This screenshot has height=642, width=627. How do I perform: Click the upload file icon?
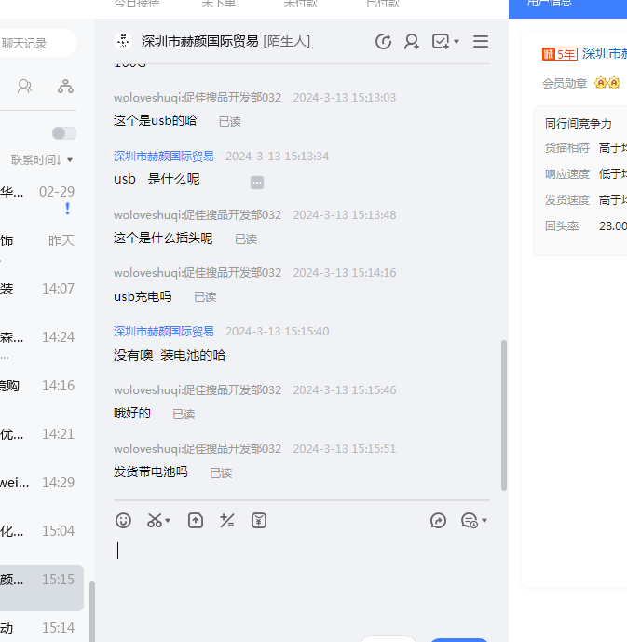(196, 521)
